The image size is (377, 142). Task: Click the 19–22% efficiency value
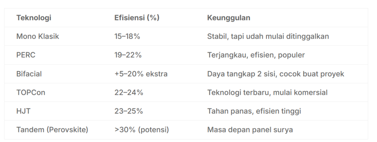click(128, 55)
